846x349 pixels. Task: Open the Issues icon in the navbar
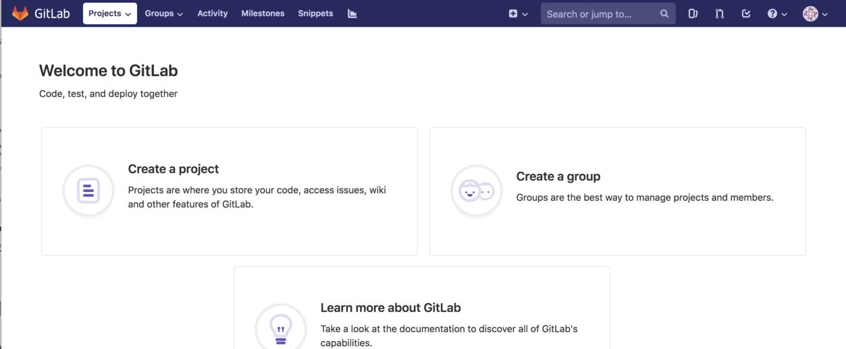click(x=693, y=13)
